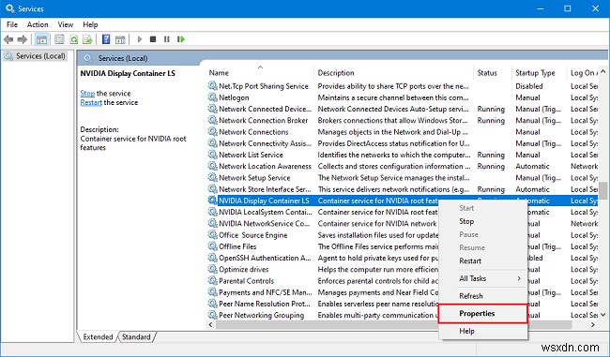The image size is (610, 357).
Task: Click the vertical scrollbar up arrow
Action: click(x=602, y=71)
